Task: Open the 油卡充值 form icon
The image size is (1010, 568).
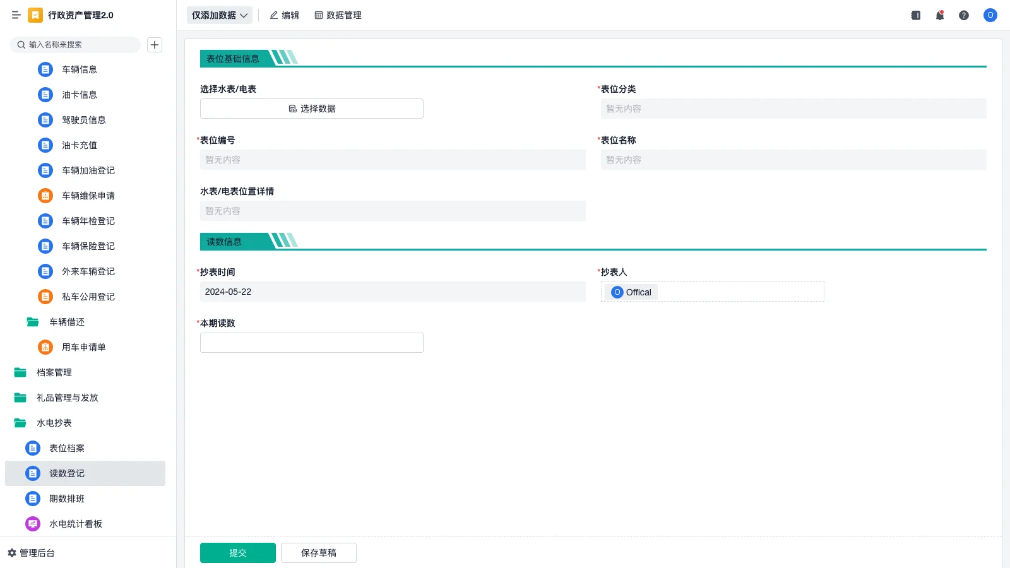Action: [45, 145]
